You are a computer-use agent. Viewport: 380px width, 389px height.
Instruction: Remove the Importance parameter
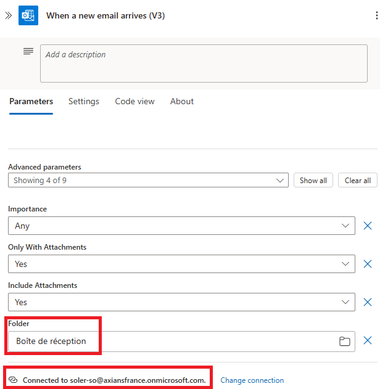click(368, 226)
